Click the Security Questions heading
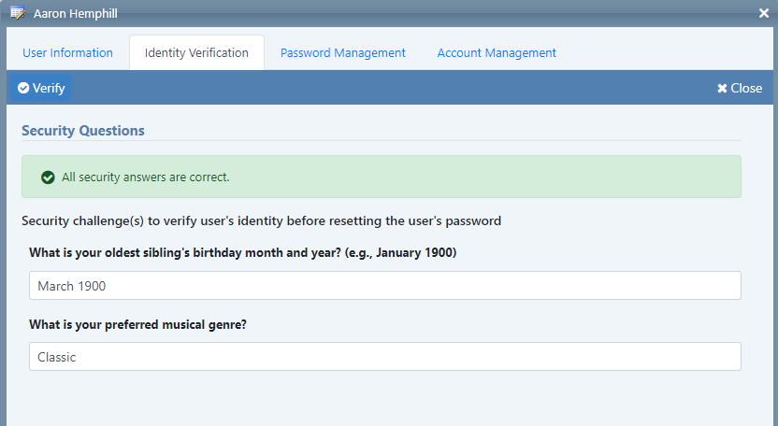 pos(83,131)
